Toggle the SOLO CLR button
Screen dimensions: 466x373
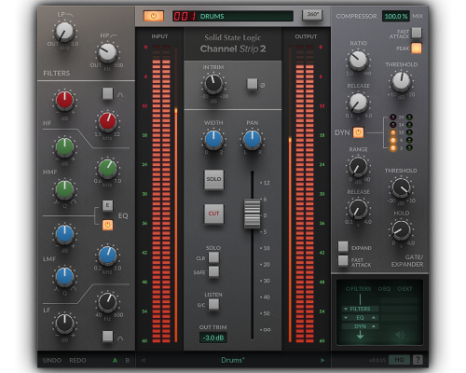213,257
